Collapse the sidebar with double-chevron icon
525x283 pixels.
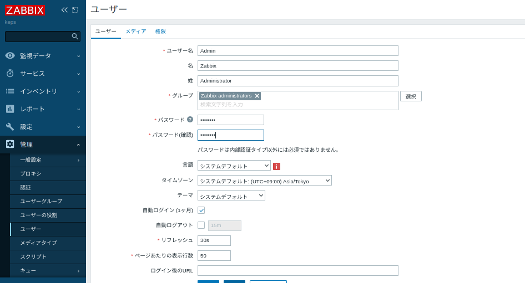pyautogui.click(x=64, y=10)
